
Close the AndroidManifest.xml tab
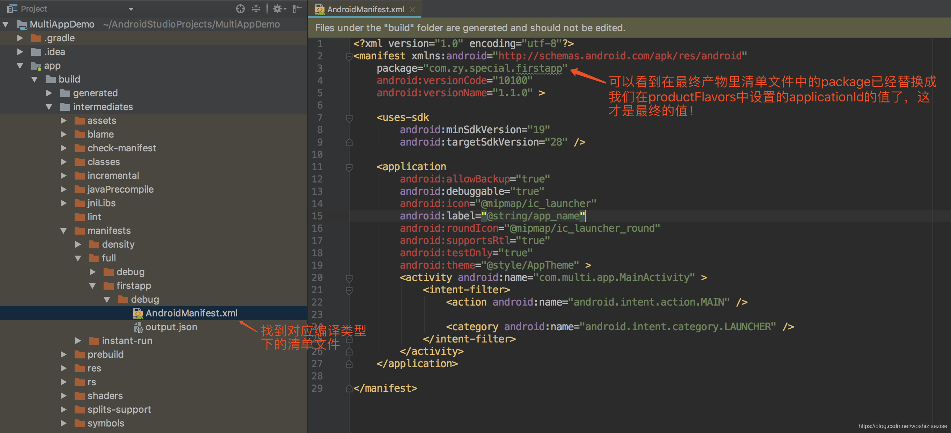412,10
